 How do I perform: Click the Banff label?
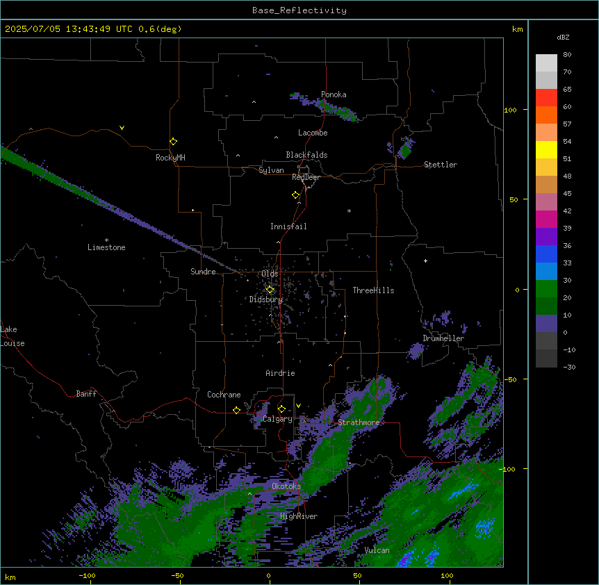pyautogui.click(x=86, y=394)
